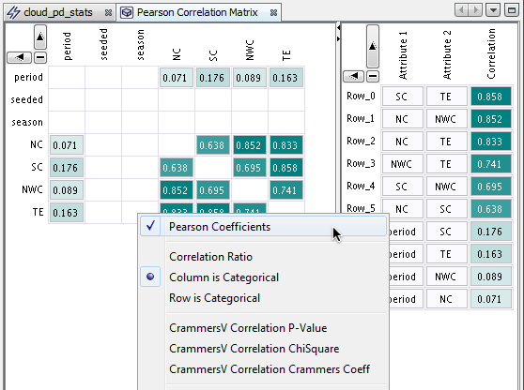Switch to the cloud_pd_stats tab
This screenshot has height=390, width=524.
click(x=58, y=13)
